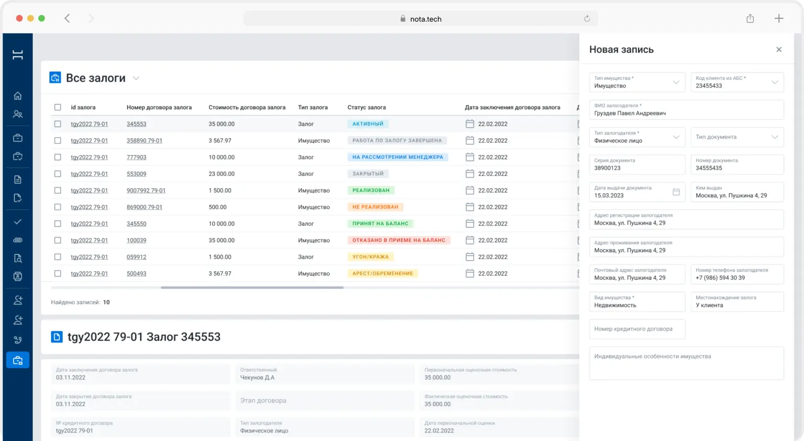The image size is (804, 441).
Task: Open the Тип документа dropdown
Action: (737, 137)
